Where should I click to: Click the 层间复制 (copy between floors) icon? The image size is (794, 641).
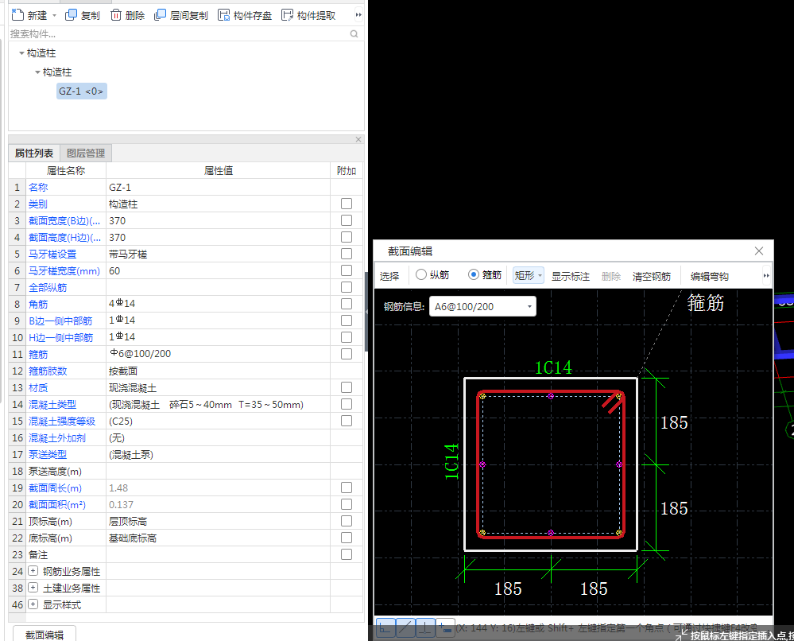tap(160, 15)
